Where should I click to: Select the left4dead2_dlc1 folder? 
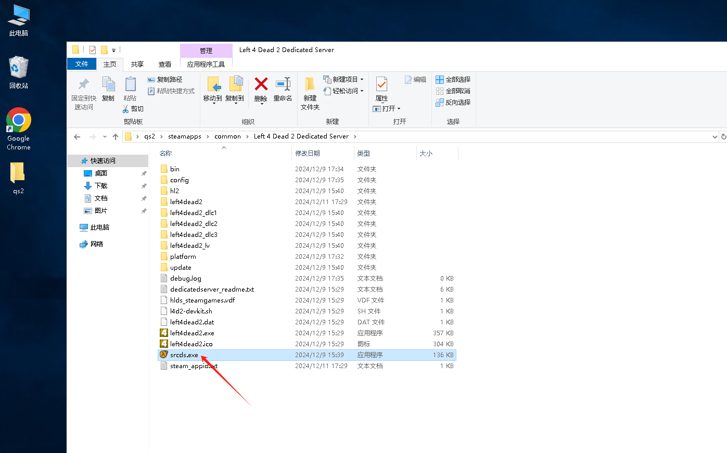[x=193, y=212]
